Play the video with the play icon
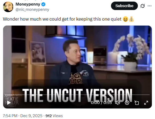Image resolution: width=155 pixels, height=119 pixels. coord(9,103)
